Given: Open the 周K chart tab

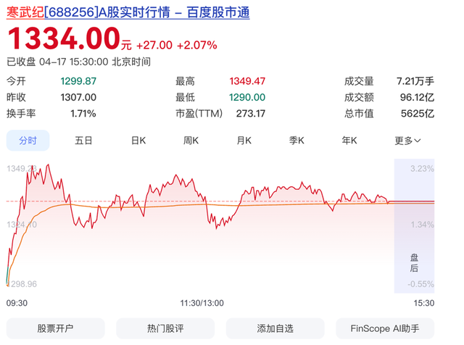Looking at the screenshot, I should point(191,141).
